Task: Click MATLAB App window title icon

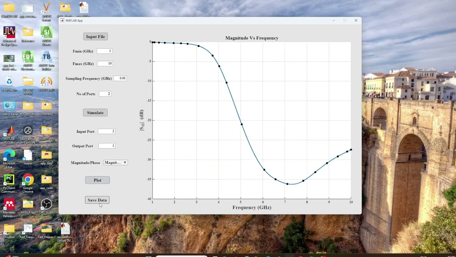Action: coord(62,20)
